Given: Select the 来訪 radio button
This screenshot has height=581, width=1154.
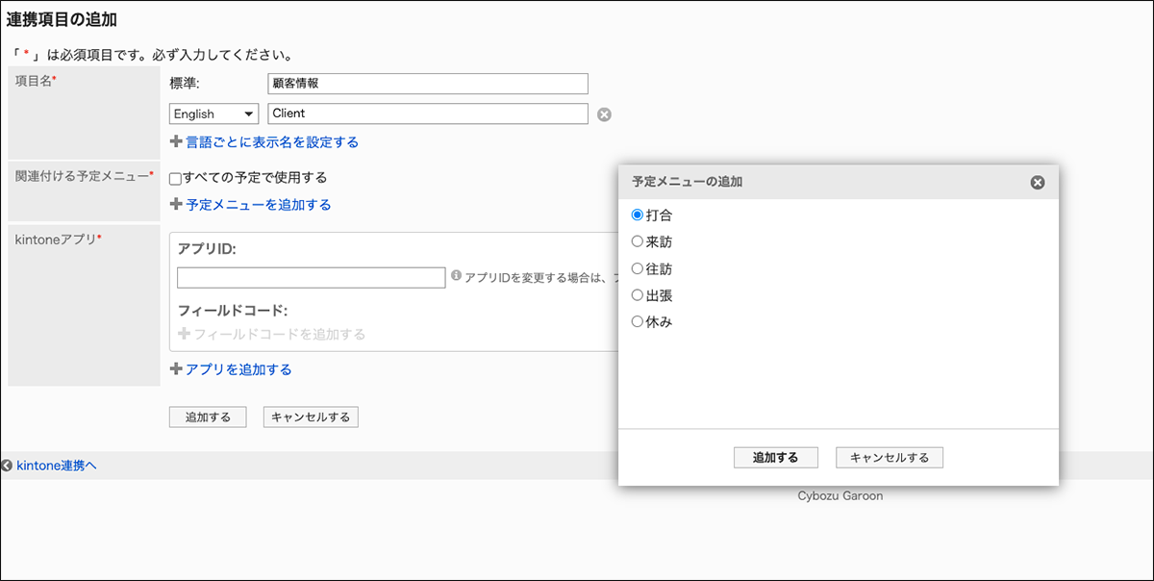Looking at the screenshot, I should [x=637, y=241].
